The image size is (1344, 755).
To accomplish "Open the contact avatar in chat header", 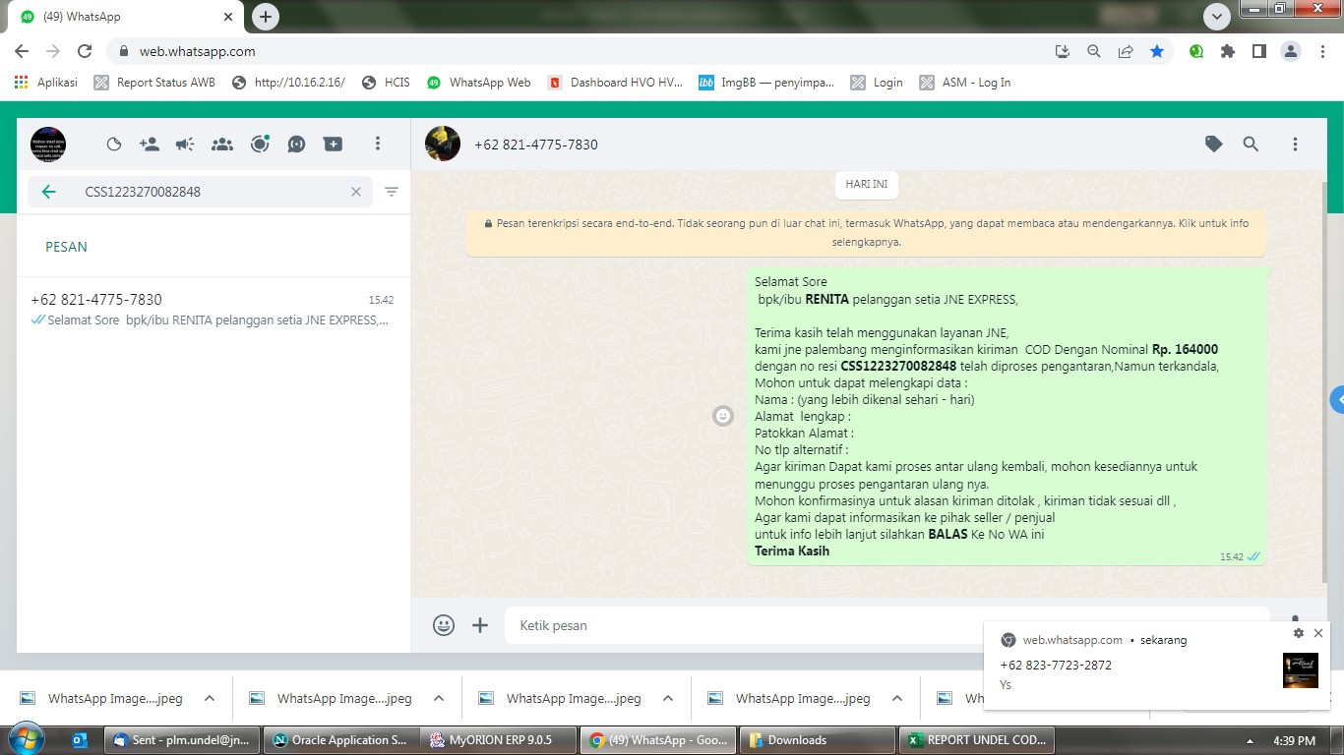I will click(x=443, y=145).
